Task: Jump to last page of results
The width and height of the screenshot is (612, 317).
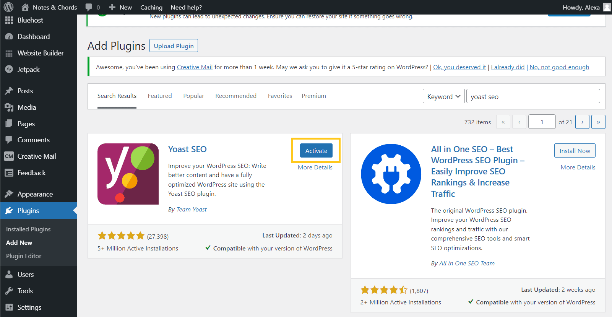Action: (598, 122)
